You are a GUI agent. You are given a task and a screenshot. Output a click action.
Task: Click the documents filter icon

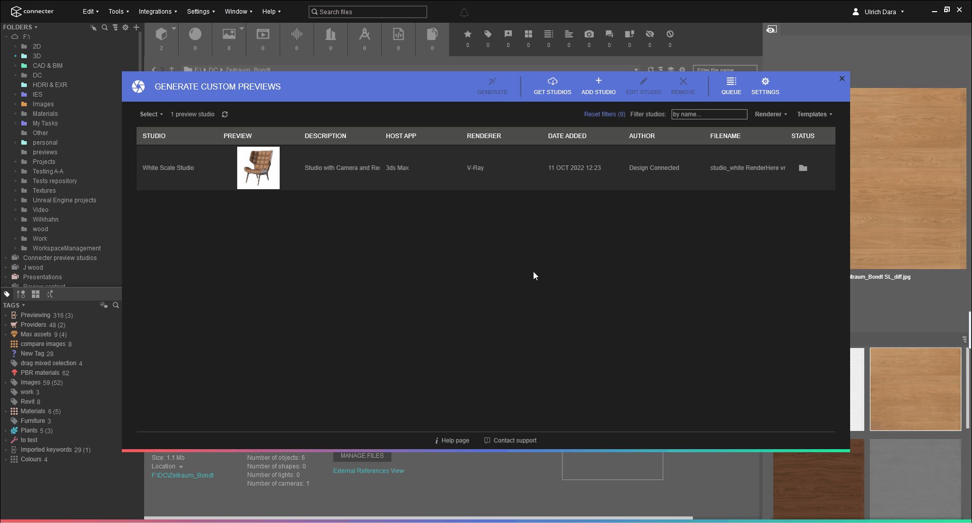pyautogui.click(x=432, y=34)
